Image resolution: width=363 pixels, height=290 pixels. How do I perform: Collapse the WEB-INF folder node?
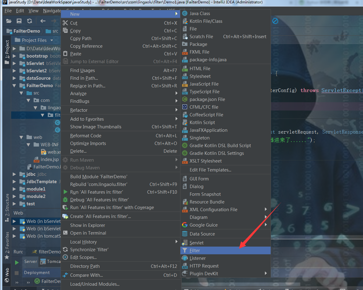28,145
